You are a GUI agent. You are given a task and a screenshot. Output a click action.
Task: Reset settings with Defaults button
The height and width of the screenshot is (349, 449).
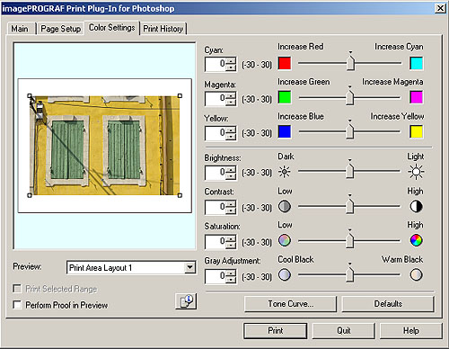pos(388,304)
